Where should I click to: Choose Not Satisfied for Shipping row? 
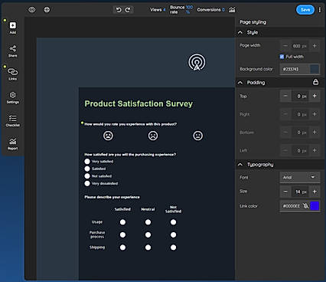tap(173, 248)
